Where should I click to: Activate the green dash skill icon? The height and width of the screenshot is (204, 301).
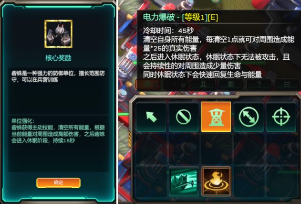point(184,182)
